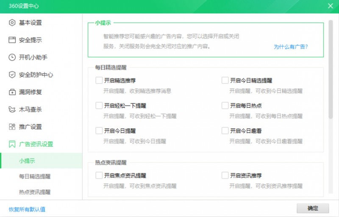The width and height of the screenshot is (339, 217).
Task: Click the 360设置中心 title text
Action: (24, 6)
